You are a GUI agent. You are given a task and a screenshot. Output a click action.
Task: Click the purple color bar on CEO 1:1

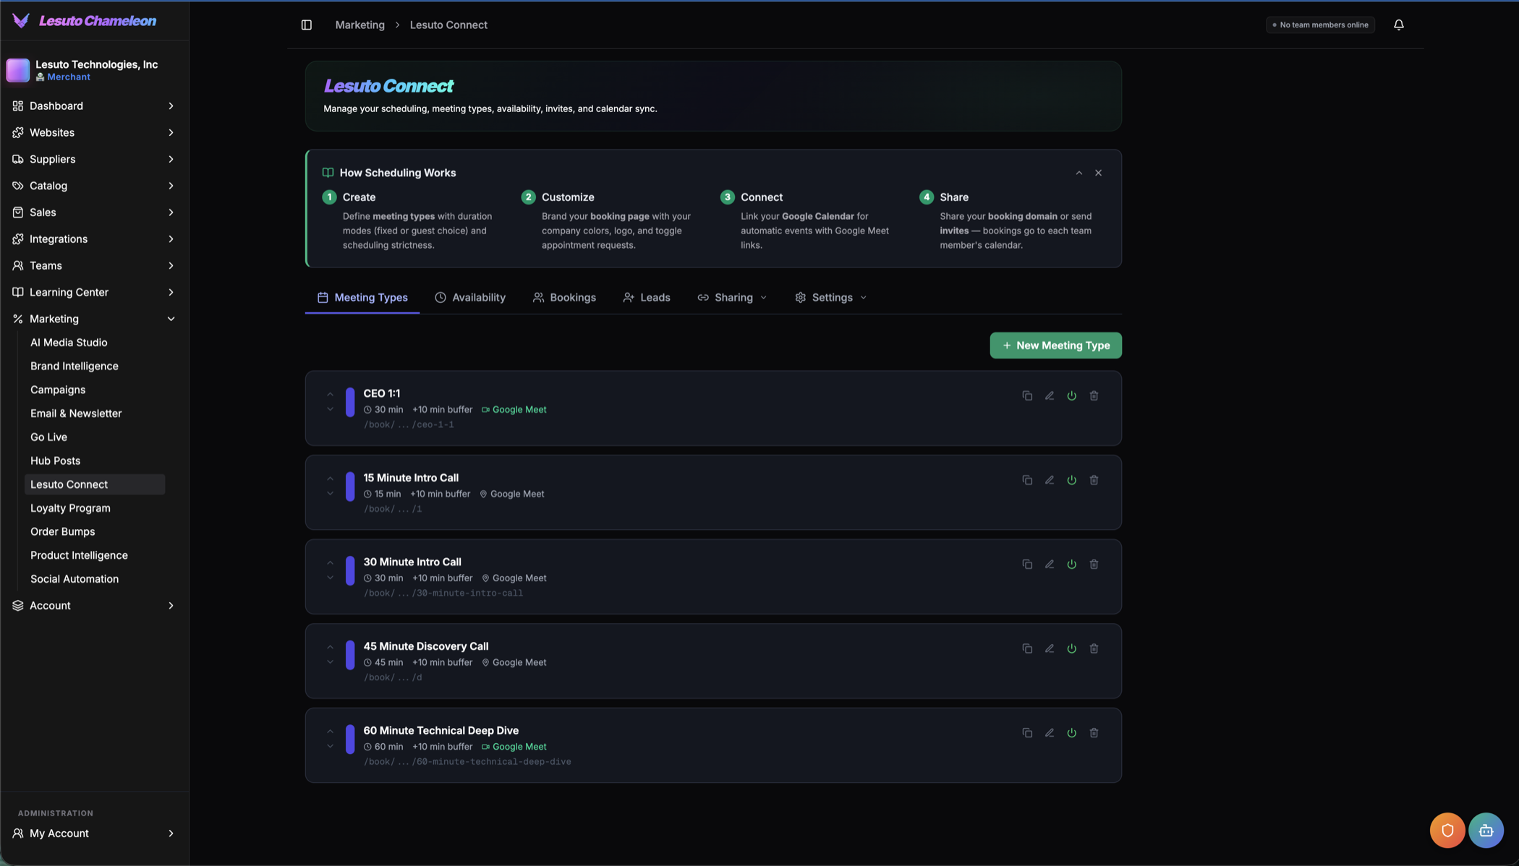coord(350,402)
